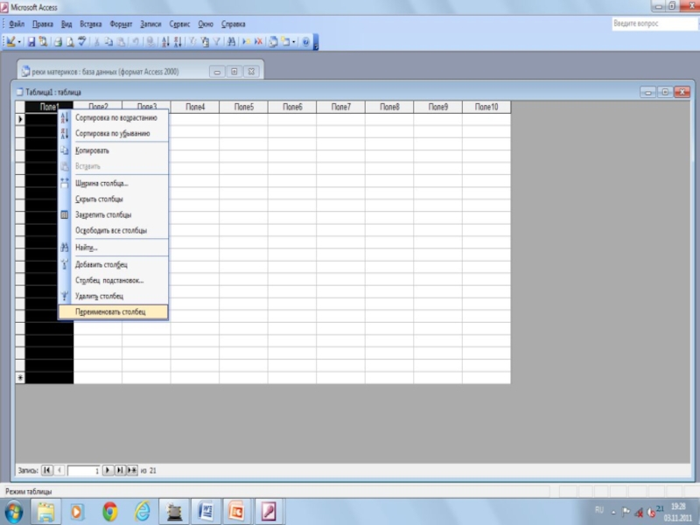The height and width of the screenshot is (525, 700).
Task: Click the Delete Record toolbar icon
Action: [258, 41]
